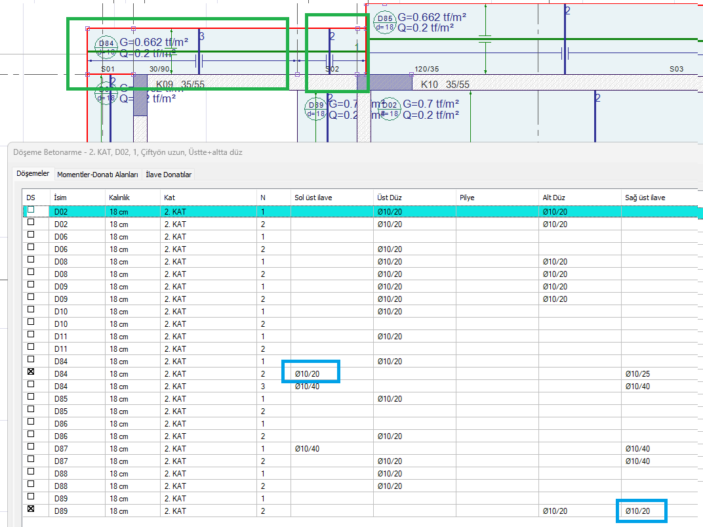The height and width of the screenshot is (527, 703).
Task: Select Ø10/25 cell in D84 row
Action: click(x=637, y=374)
